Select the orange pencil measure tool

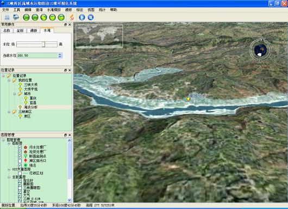tap(72, 17)
